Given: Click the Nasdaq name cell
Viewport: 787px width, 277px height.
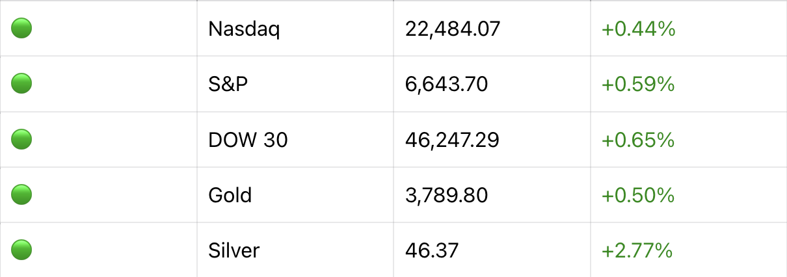Looking at the screenshot, I should 244,29.
